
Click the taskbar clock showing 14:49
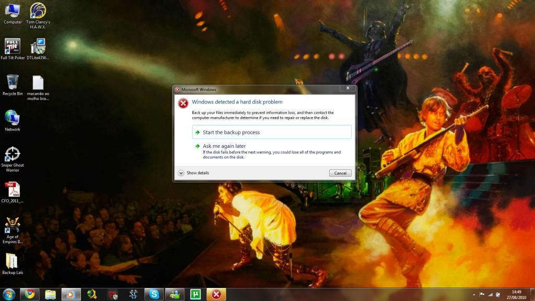[516, 295]
